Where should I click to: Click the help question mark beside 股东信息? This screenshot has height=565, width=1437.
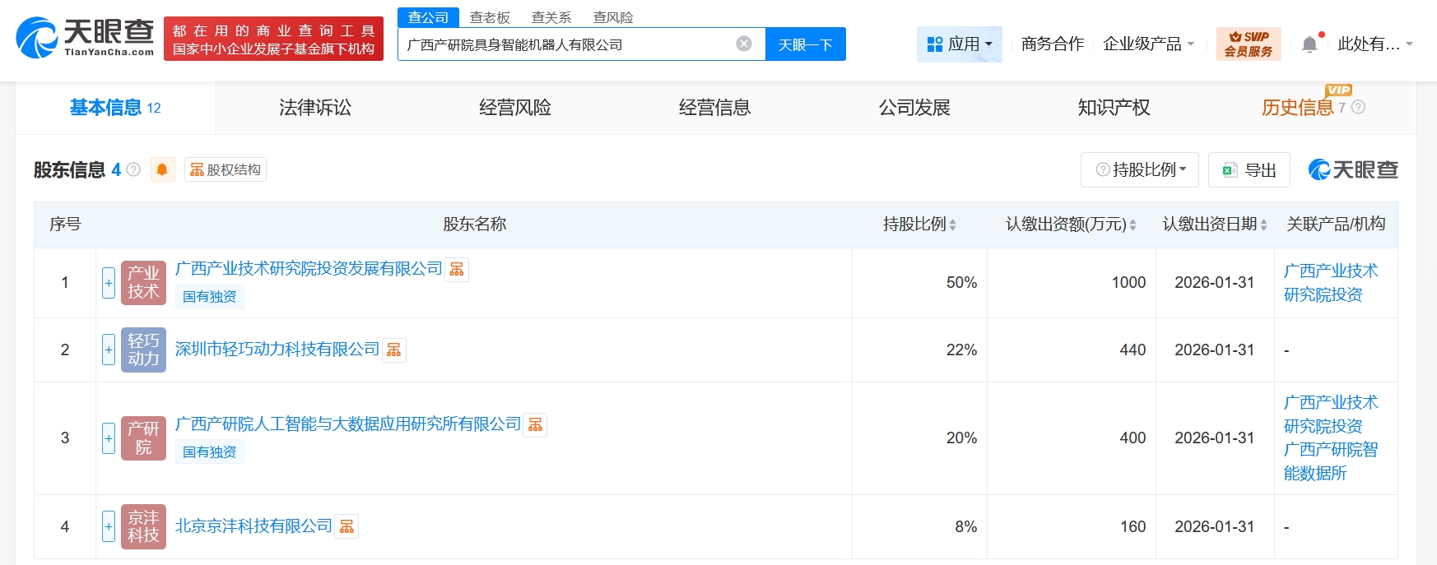(133, 169)
